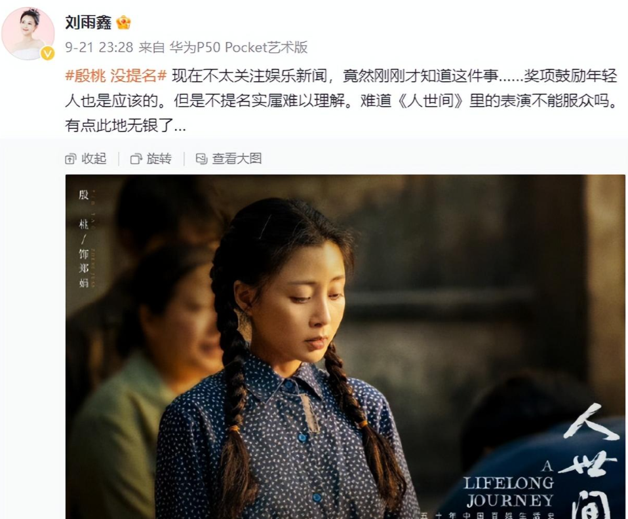Image resolution: width=628 pixels, height=519 pixels.
Task: Collapse the image via 收起 label
Action: (x=94, y=159)
